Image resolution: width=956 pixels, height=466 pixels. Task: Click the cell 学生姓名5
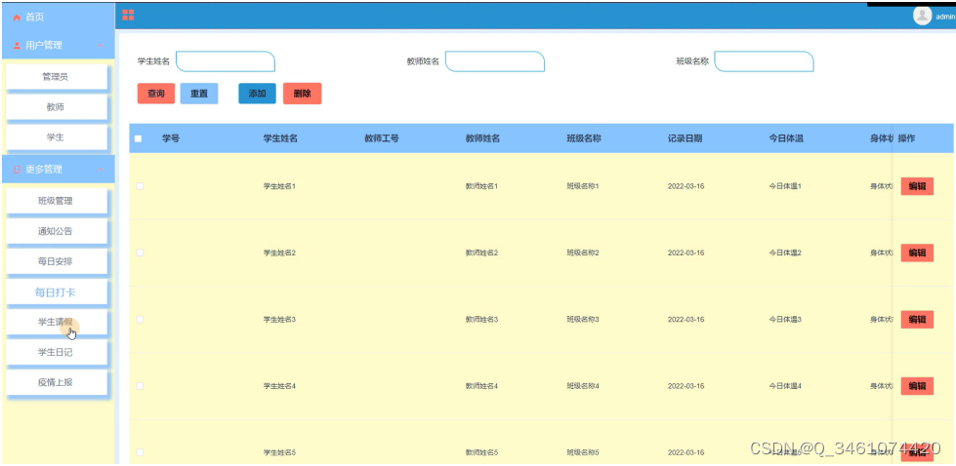(279, 452)
